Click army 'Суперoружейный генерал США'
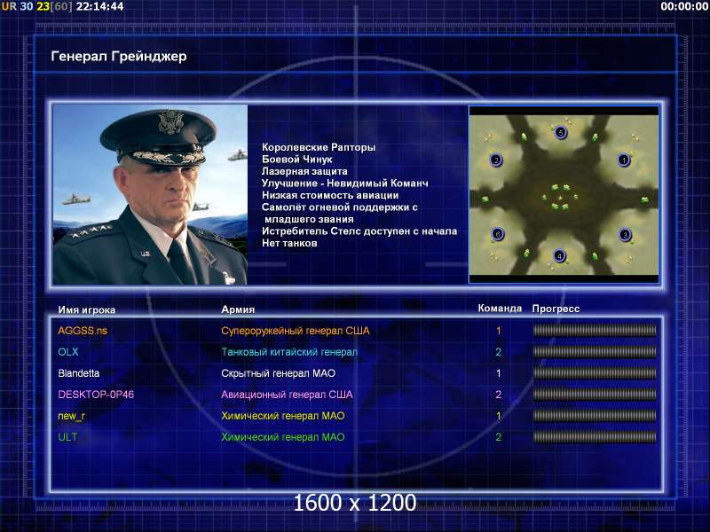Viewport: 710px width, 532px height. pyautogui.click(x=296, y=331)
